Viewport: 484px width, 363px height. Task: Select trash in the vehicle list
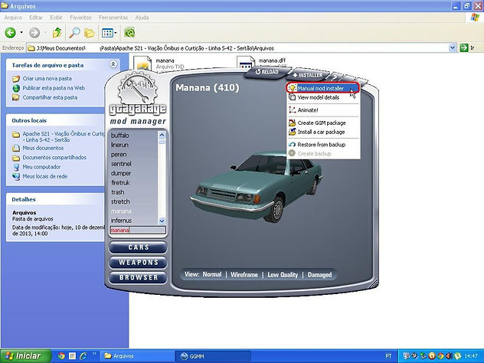pyautogui.click(x=118, y=192)
